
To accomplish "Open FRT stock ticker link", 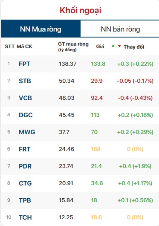I will [24, 149].
